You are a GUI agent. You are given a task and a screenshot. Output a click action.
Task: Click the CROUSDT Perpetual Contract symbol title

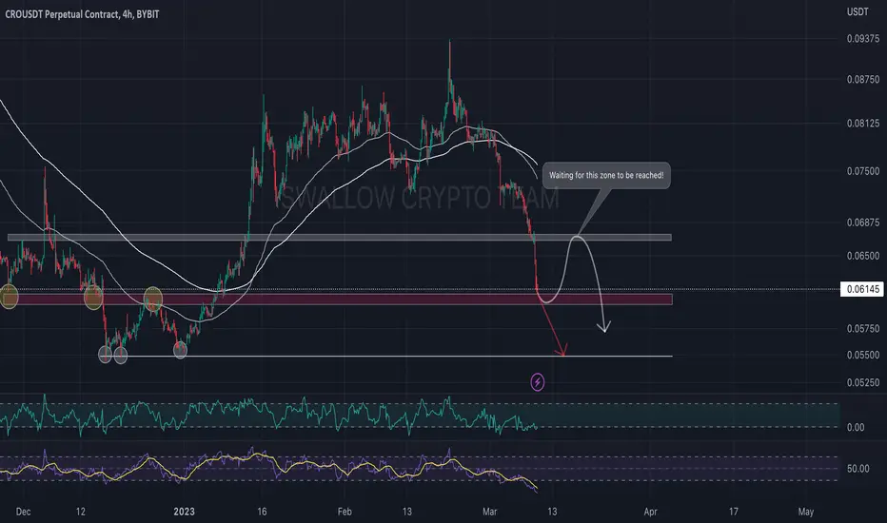(82, 14)
